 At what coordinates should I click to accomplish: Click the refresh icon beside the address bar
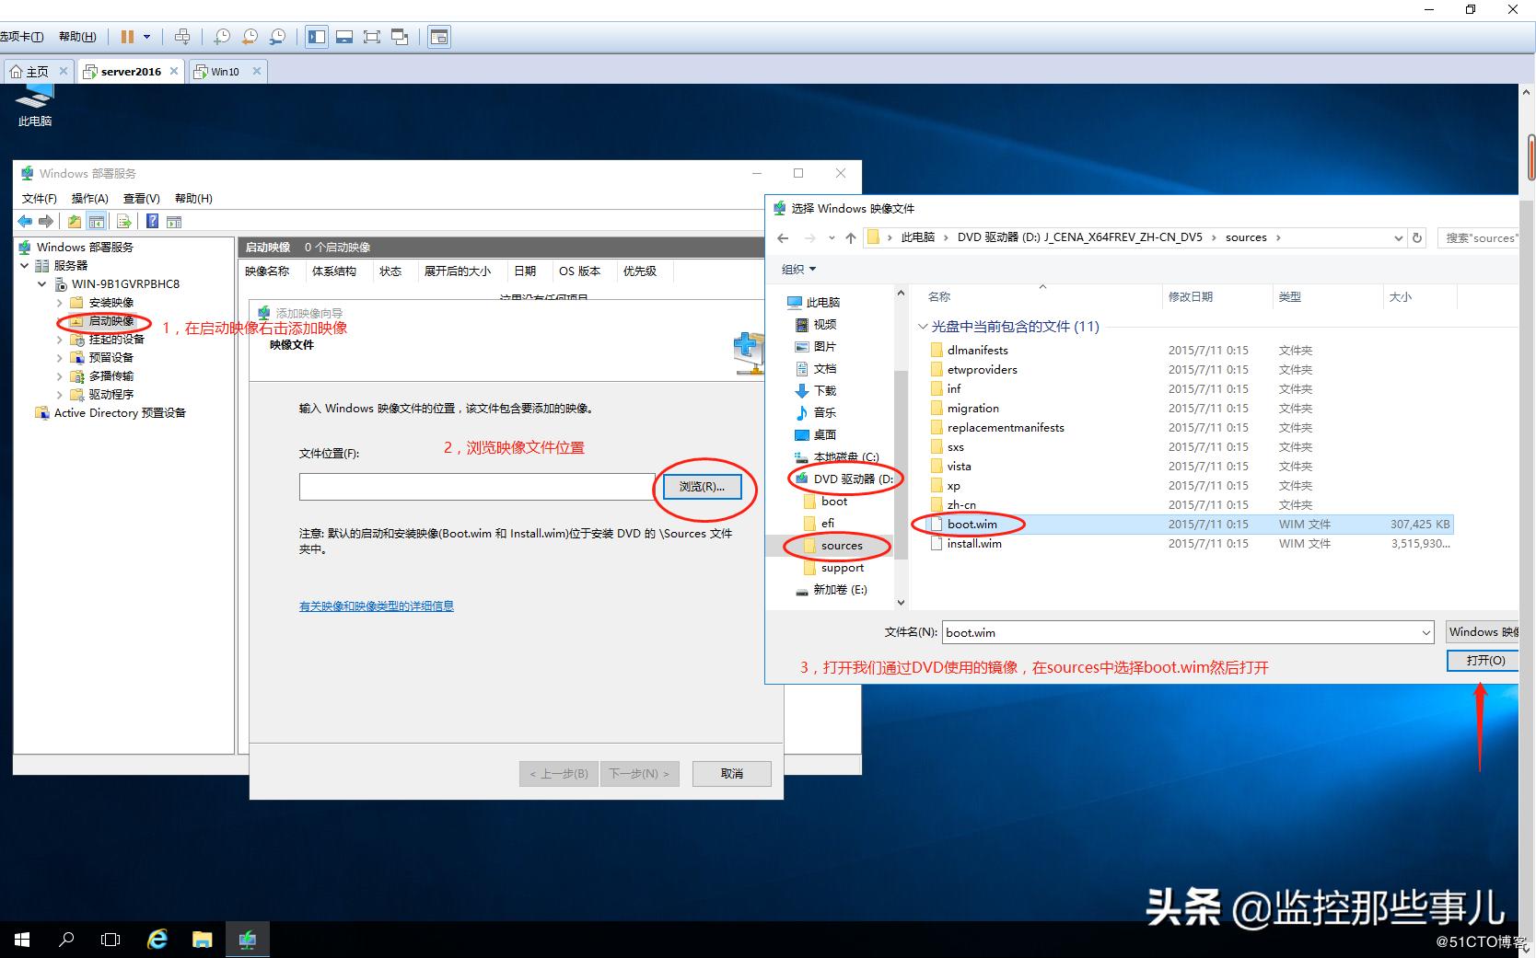click(1416, 237)
